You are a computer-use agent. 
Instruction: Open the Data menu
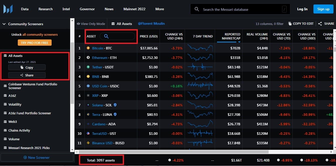point(25,9)
